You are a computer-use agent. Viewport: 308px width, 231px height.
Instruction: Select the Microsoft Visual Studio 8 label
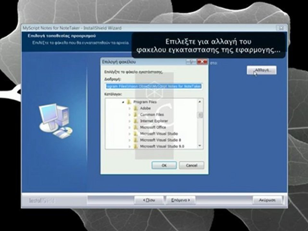tap(160, 140)
